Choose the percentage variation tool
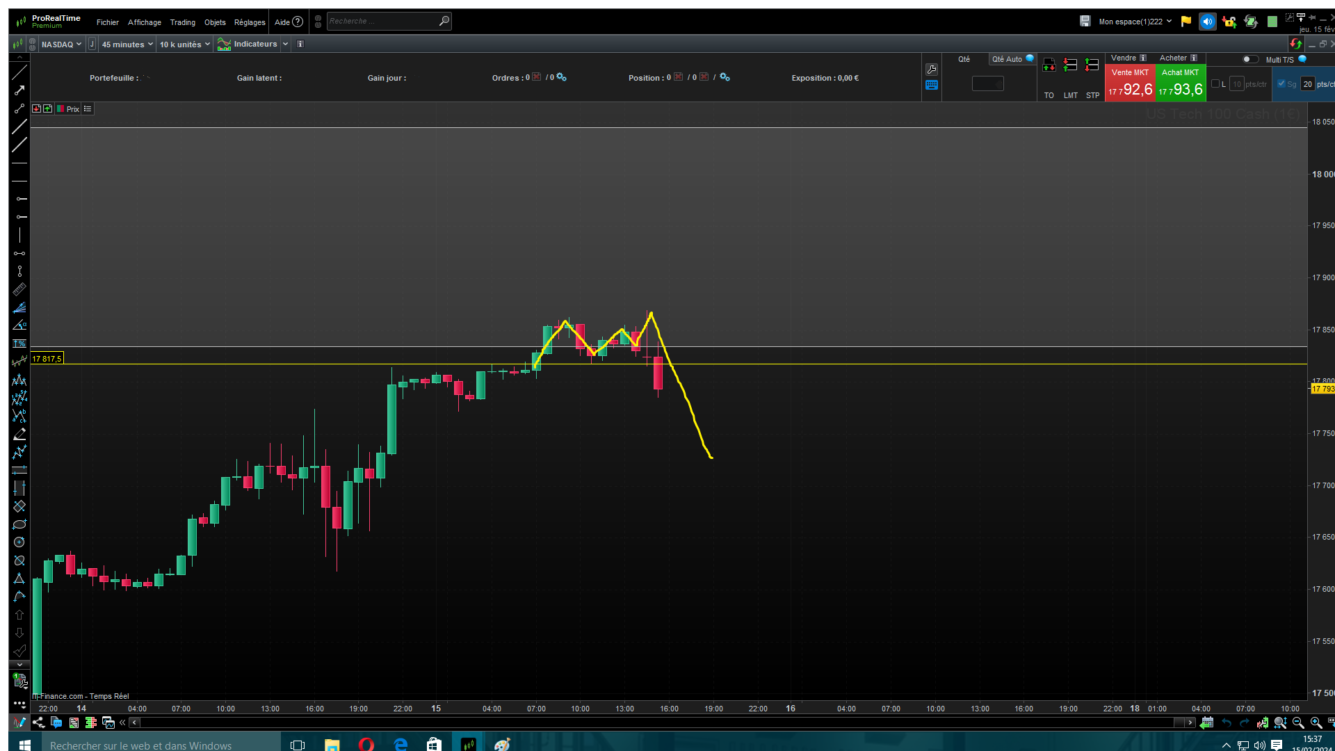Image resolution: width=1335 pixels, height=751 pixels. [x=19, y=344]
